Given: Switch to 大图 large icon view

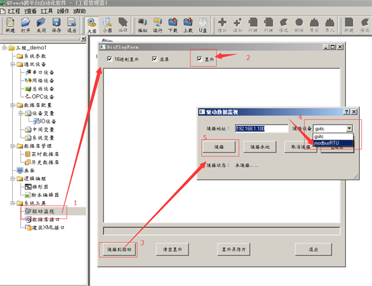Looking at the screenshot, I should tap(92, 23).
